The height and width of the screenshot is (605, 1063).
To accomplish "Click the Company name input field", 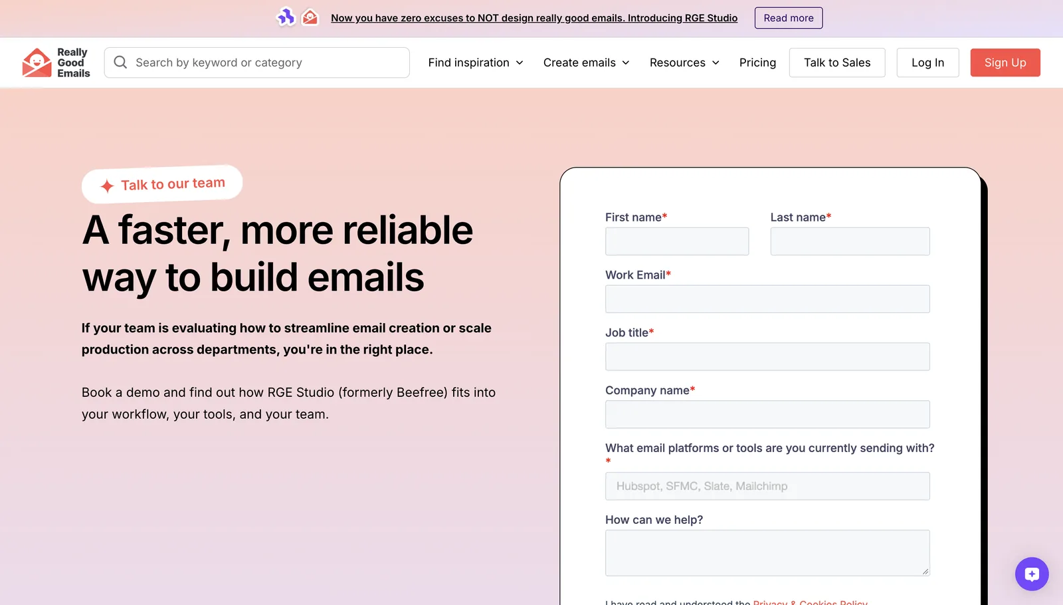I will point(767,414).
